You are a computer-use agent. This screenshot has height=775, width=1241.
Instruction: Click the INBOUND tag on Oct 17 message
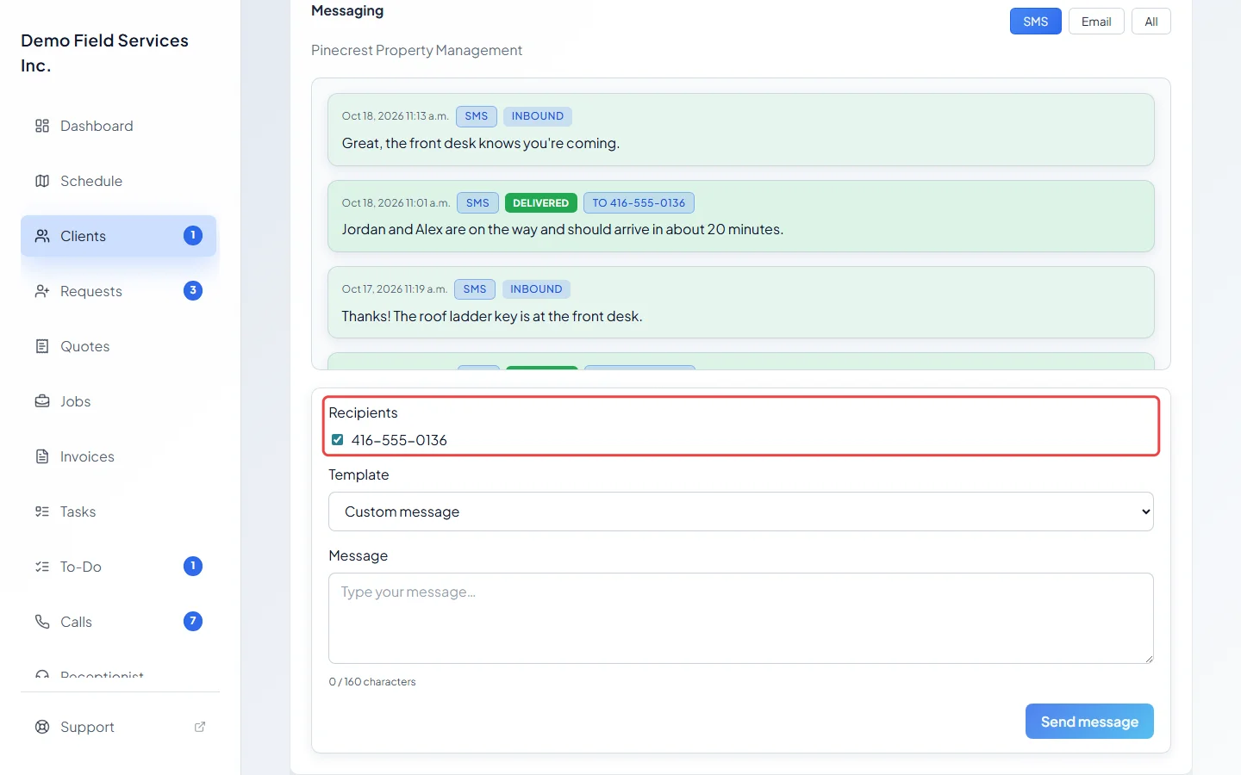[x=536, y=289]
